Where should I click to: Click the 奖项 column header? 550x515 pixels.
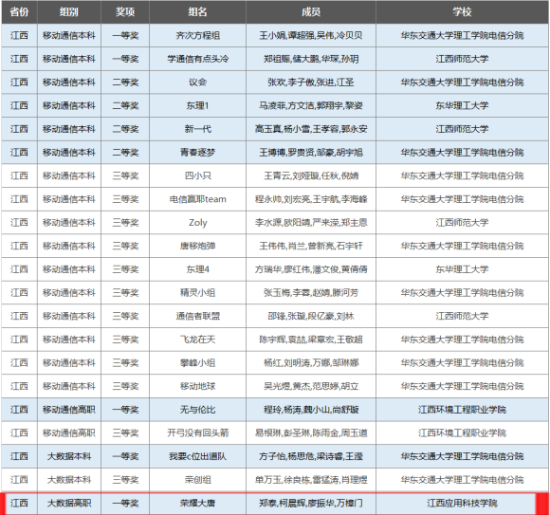coord(125,12)
